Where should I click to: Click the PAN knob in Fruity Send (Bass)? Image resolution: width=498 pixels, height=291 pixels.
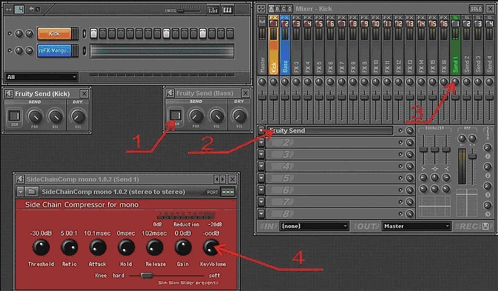coord(196,116)
